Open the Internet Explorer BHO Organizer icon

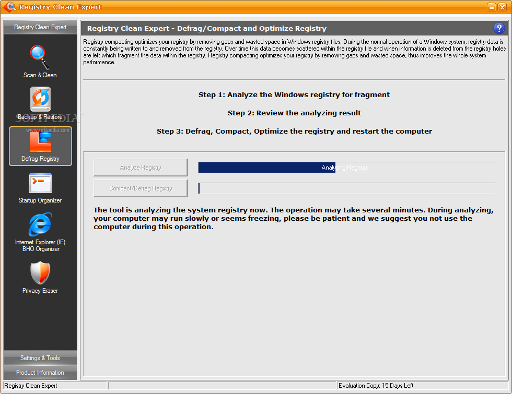tap(40, 224)
